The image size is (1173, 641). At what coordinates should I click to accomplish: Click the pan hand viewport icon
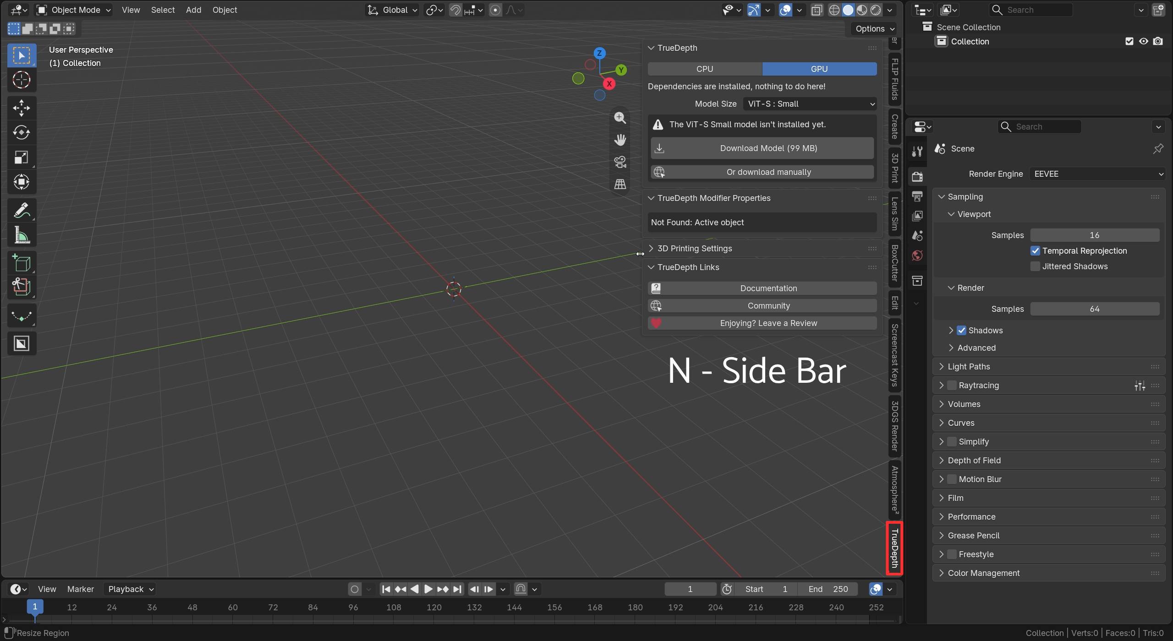point(620,140)
